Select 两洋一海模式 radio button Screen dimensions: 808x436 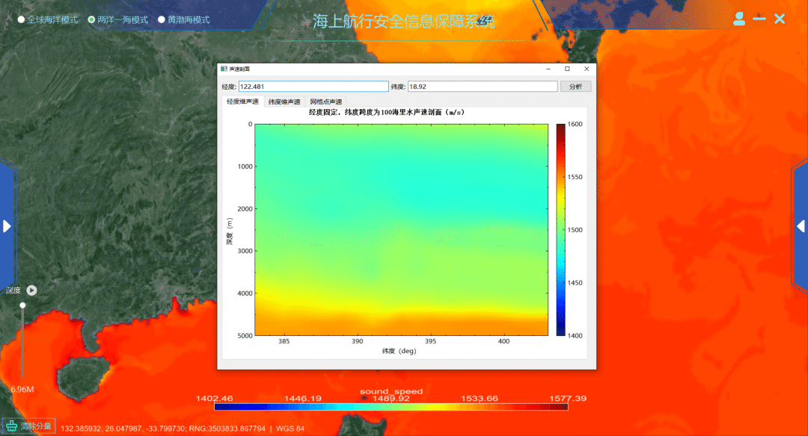92,19
